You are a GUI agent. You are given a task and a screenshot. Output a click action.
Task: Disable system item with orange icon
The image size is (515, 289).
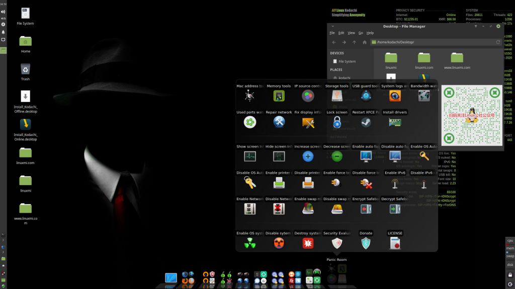click(x=279, y=243)
